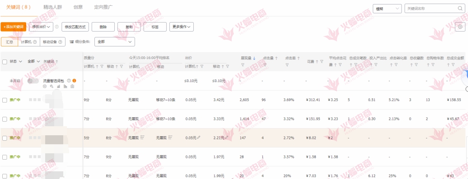
Task: Toggle the 流量智选词包 switch on
Action: (33, 81)
